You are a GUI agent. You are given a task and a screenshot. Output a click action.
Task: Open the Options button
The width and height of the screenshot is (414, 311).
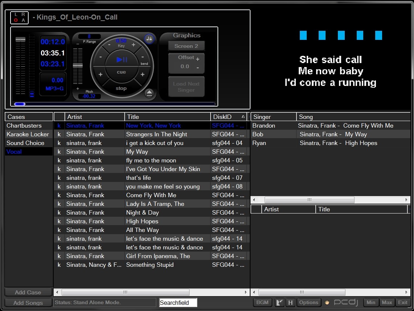click(x=309, y=303)
